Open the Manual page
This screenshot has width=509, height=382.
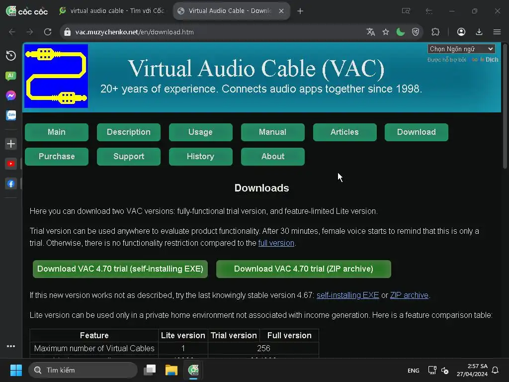coord(273,132)
